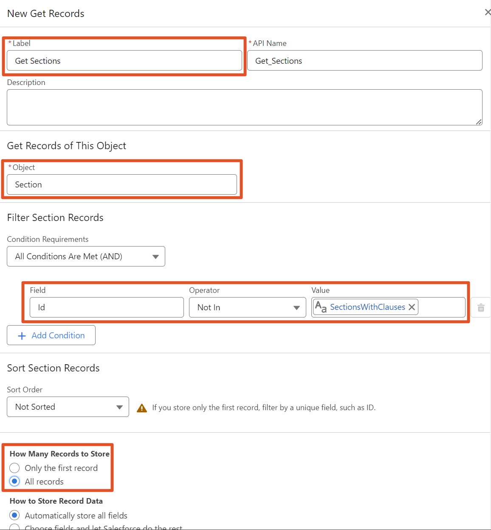Expand the Operator Not In dropdown
Screen dimensions: 491x530
pyautogui.click(x=247, y=307)
